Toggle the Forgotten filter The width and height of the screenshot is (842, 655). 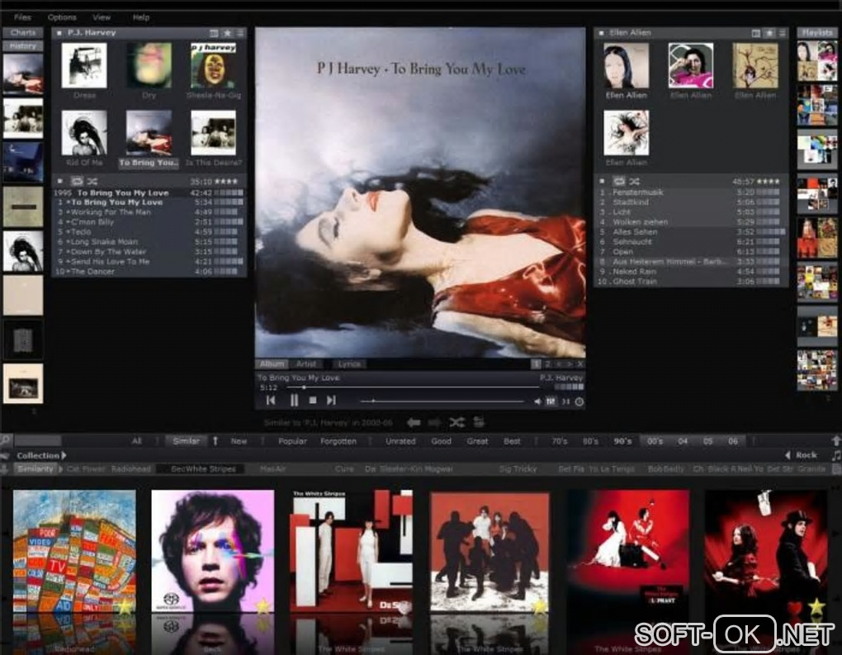coord(338,441)
